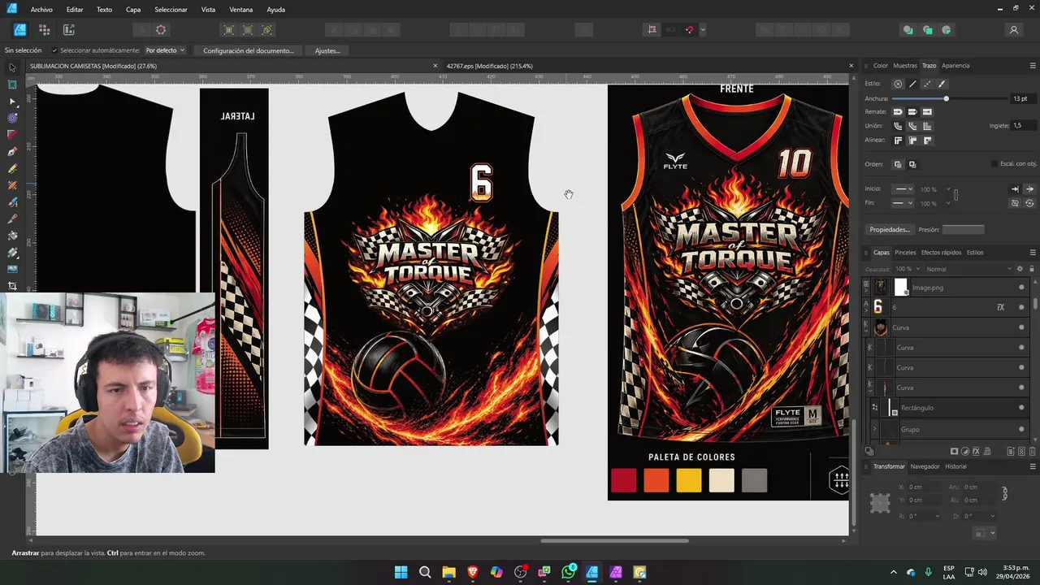Toggle visibility of layer 6
Image resolution: width=1040 pixels, height=585 pixels.
(x=1021, y=307)
